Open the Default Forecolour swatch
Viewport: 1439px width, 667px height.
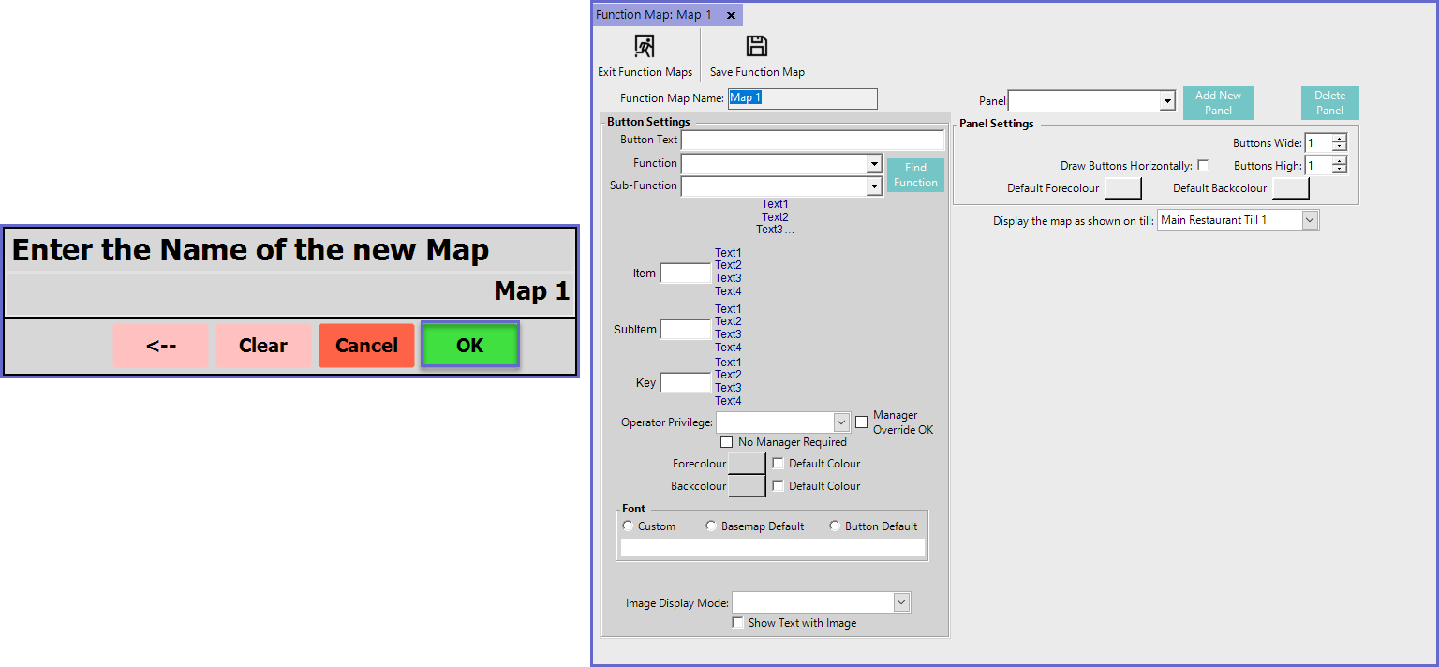pyautogui.click(x=1123, y=188)
